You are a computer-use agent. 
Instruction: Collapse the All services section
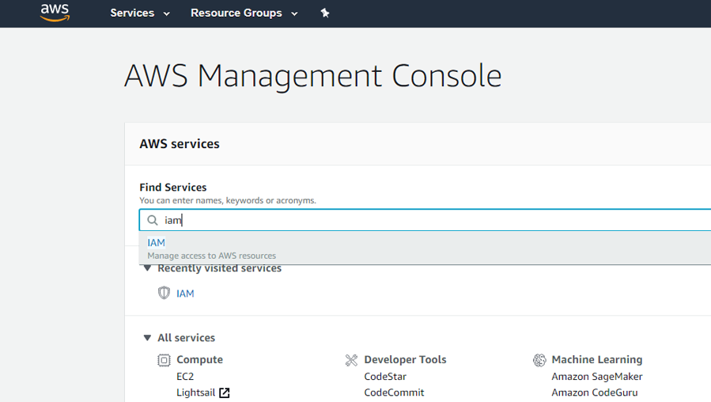(147, 338)
